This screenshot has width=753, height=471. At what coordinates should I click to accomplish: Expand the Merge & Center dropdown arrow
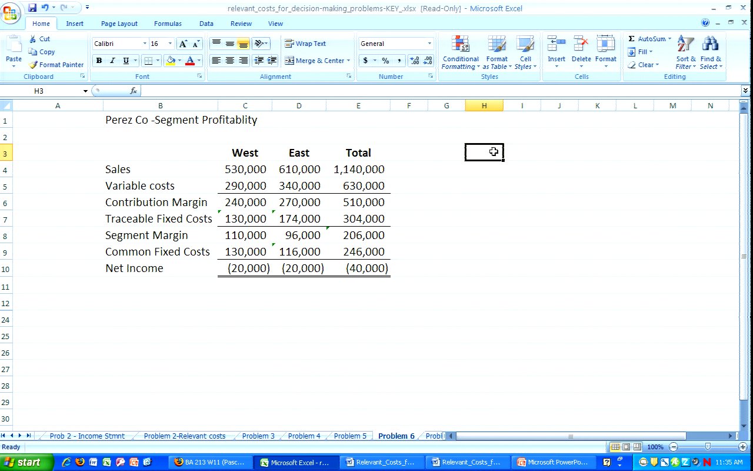348,61
